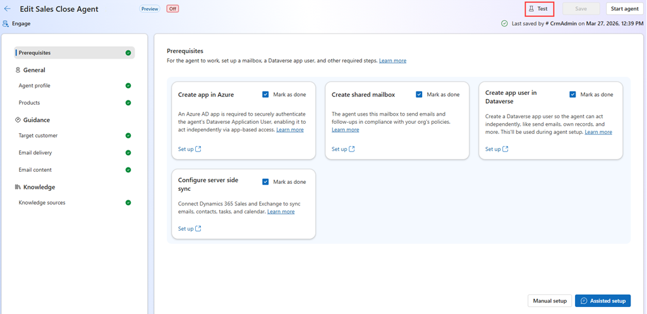Image resolution: width=647 pixels, height=314 pixels.
Task: Open Learn more link in Create shared mailbox card
Action: [346, 130]
